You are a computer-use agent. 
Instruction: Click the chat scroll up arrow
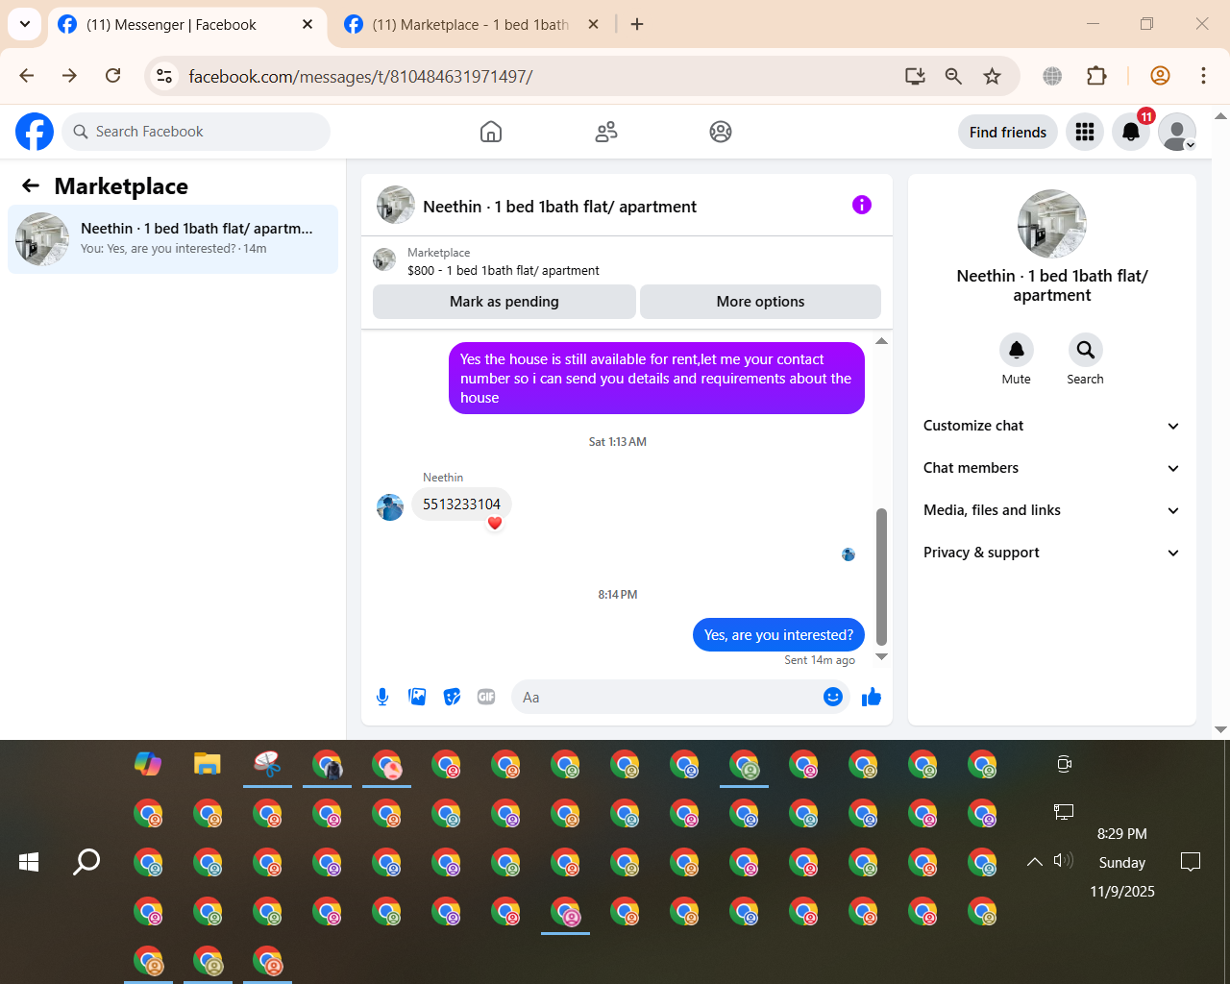pyautogui.click(x=881, y=341)
